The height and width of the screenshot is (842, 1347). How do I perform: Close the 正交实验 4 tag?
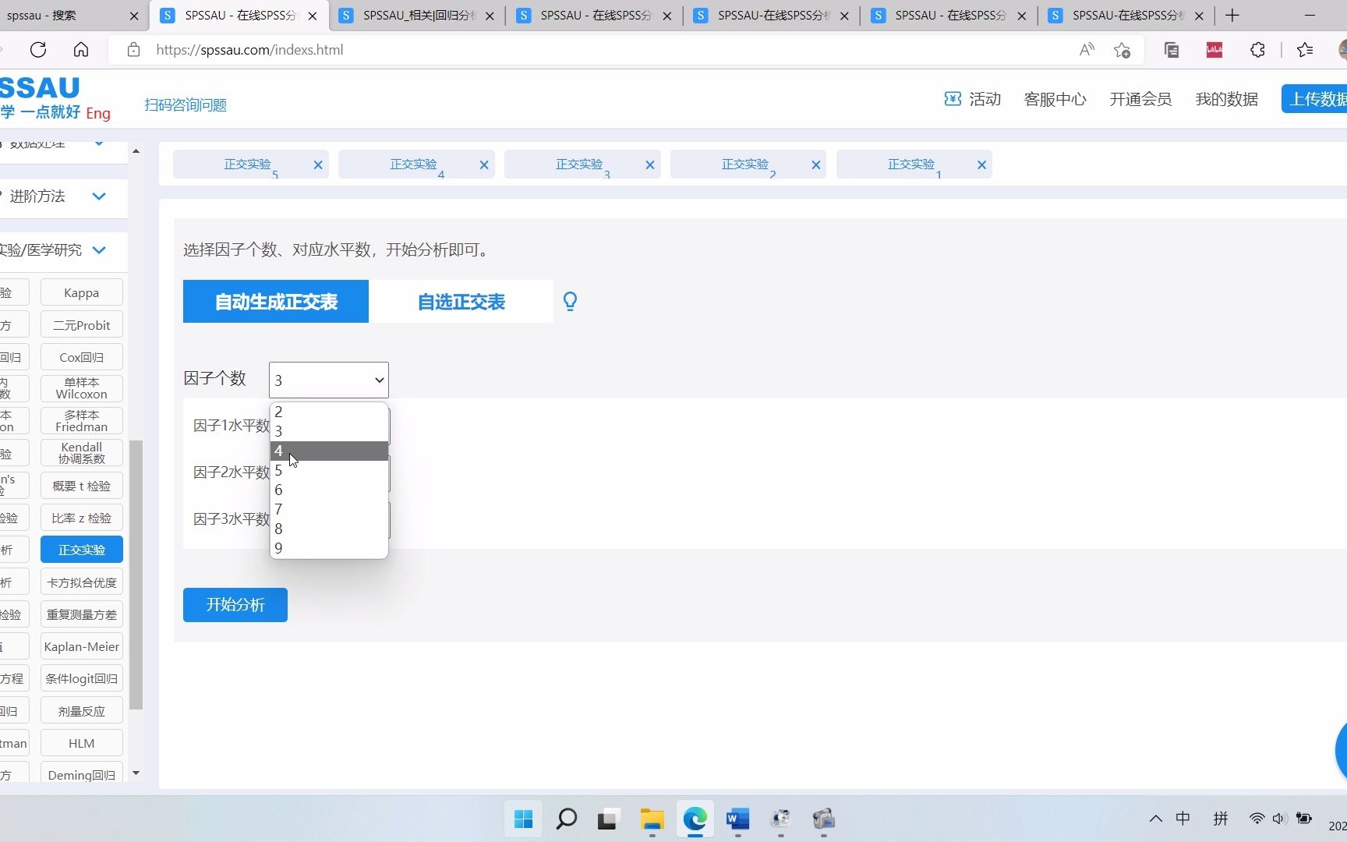click(x=484, y=165)
